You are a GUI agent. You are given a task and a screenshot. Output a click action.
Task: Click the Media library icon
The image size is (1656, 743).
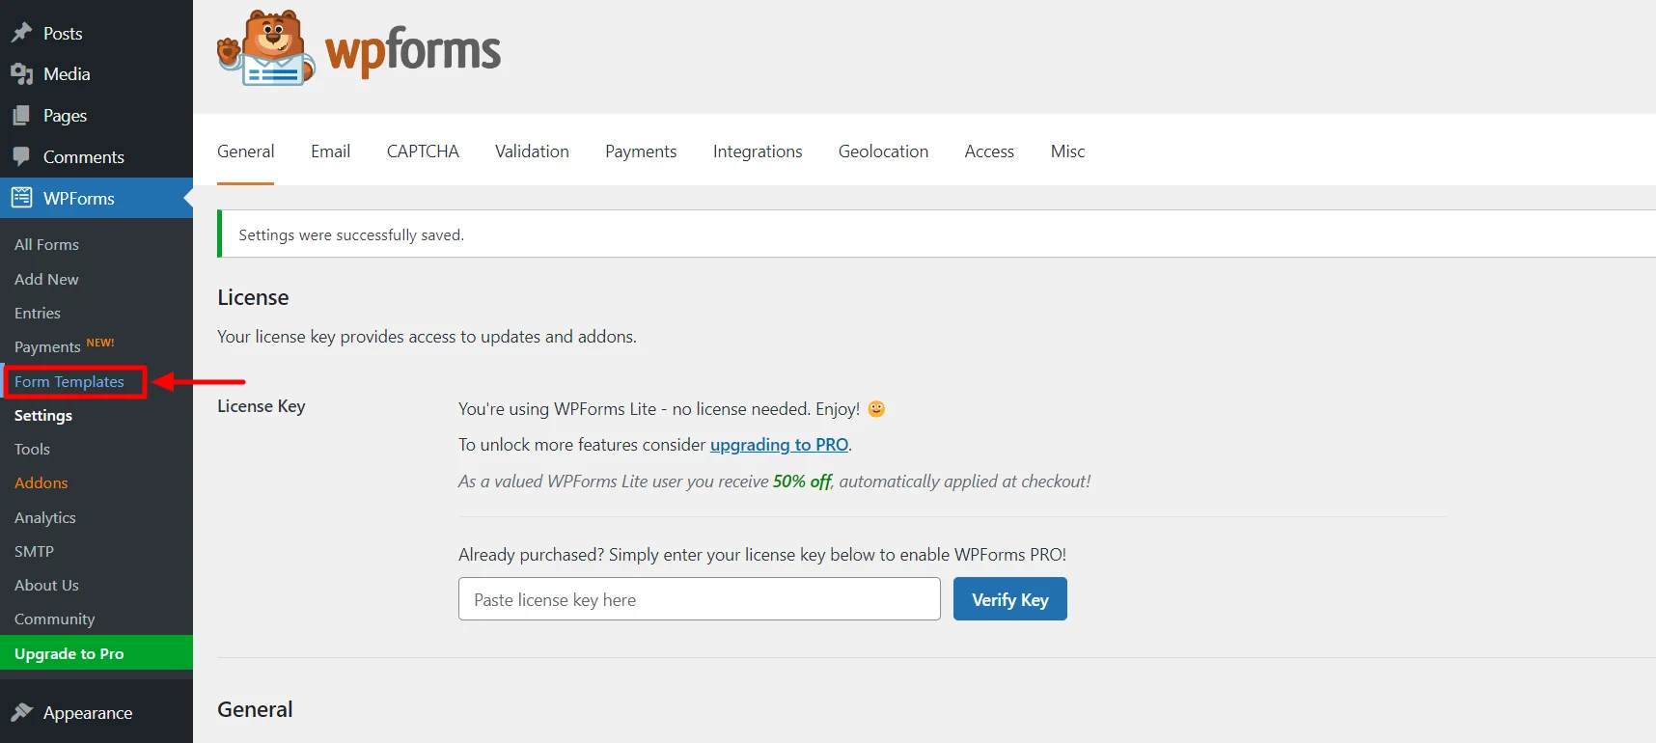coord(21,74)
